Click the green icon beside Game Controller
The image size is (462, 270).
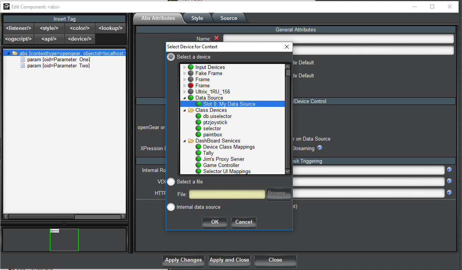[198, 165]
